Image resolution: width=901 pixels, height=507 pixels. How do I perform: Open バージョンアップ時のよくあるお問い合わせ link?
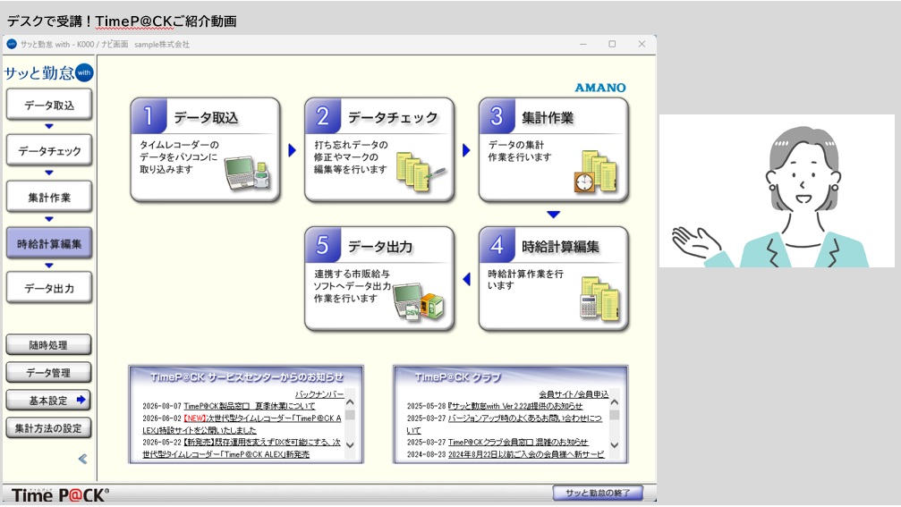point(505,424)
